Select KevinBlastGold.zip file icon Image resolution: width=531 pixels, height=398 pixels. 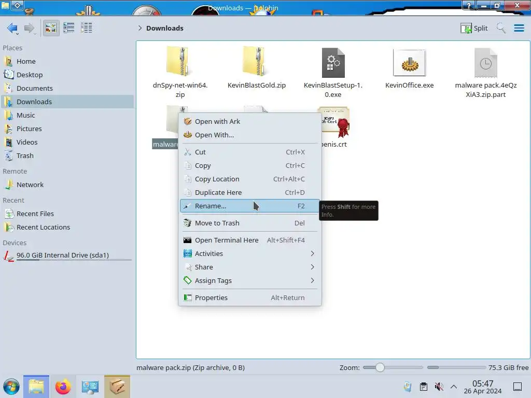[256, 62]
